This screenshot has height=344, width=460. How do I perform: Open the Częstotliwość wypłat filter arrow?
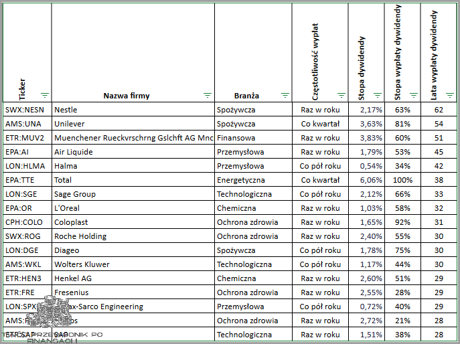(341, 95)
